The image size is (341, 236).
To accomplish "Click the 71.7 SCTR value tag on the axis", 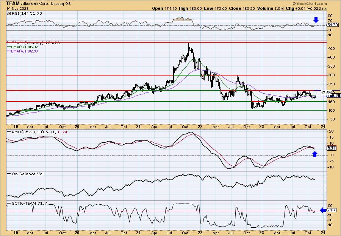I will (332, 210).
